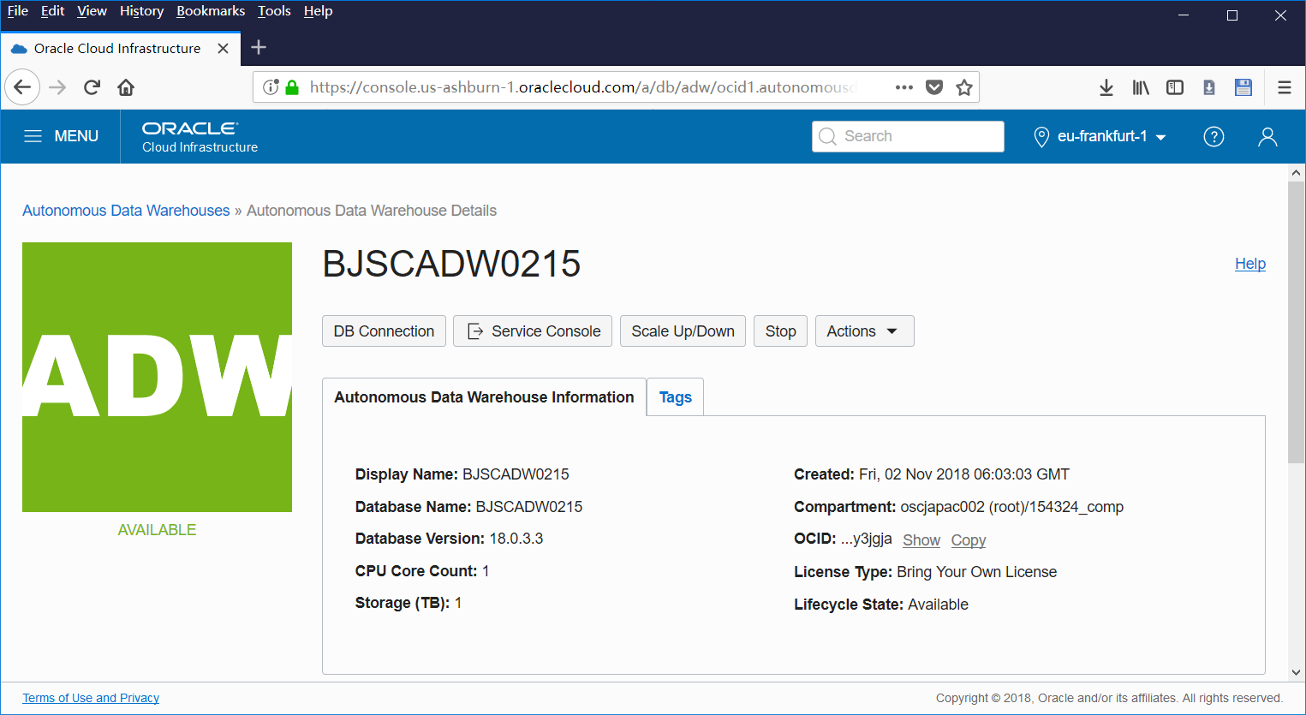Go back with the browser back arrow
The image size is (1306, 715).
point(22,87)
